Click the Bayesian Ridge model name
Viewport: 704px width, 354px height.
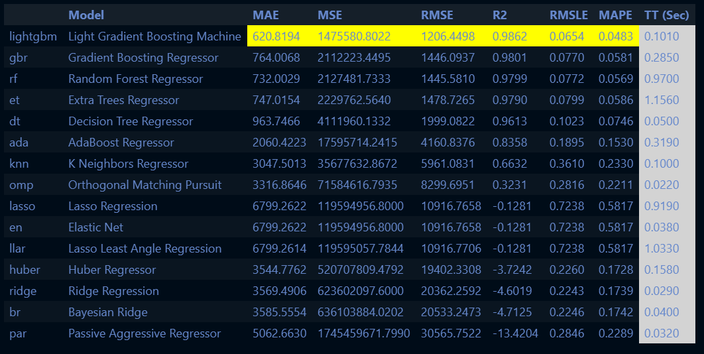click(107, 312)
